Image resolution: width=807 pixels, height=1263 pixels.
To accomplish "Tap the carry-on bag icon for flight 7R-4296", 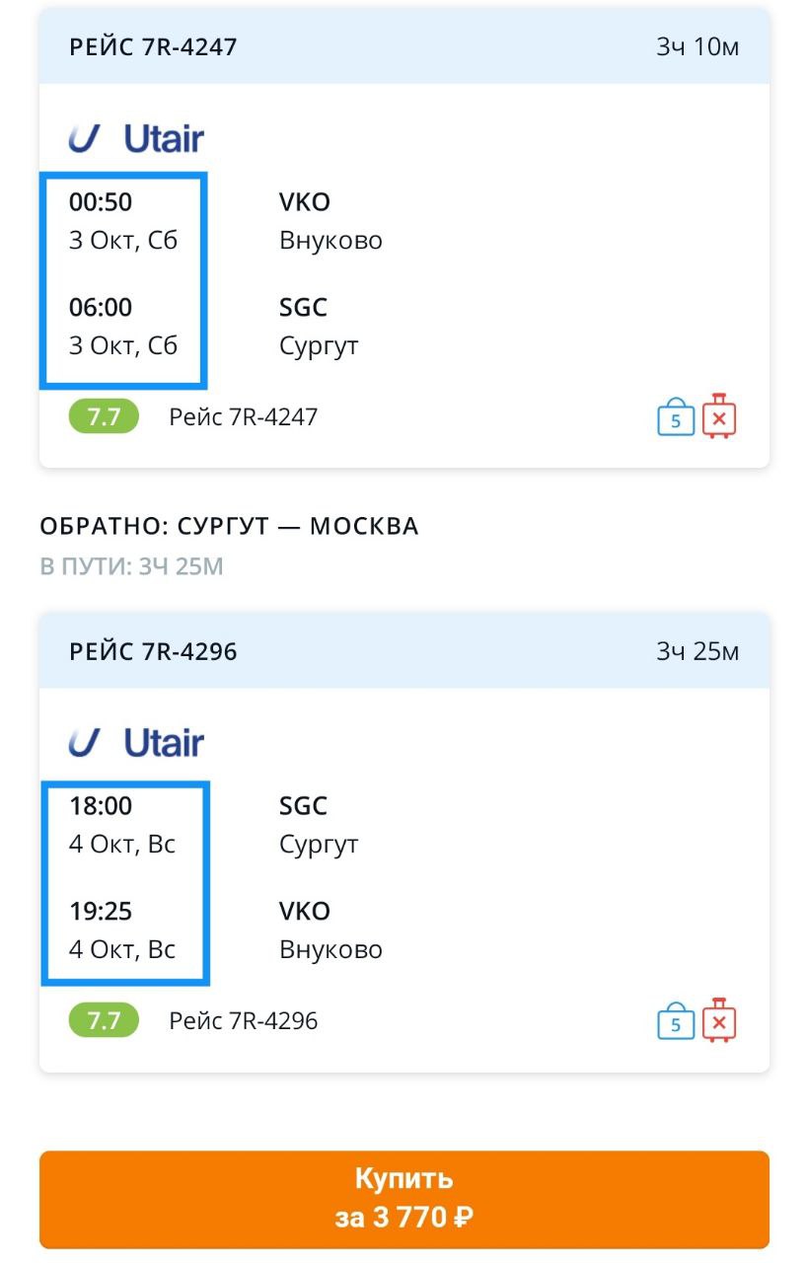I will [x=676, y=1021].
